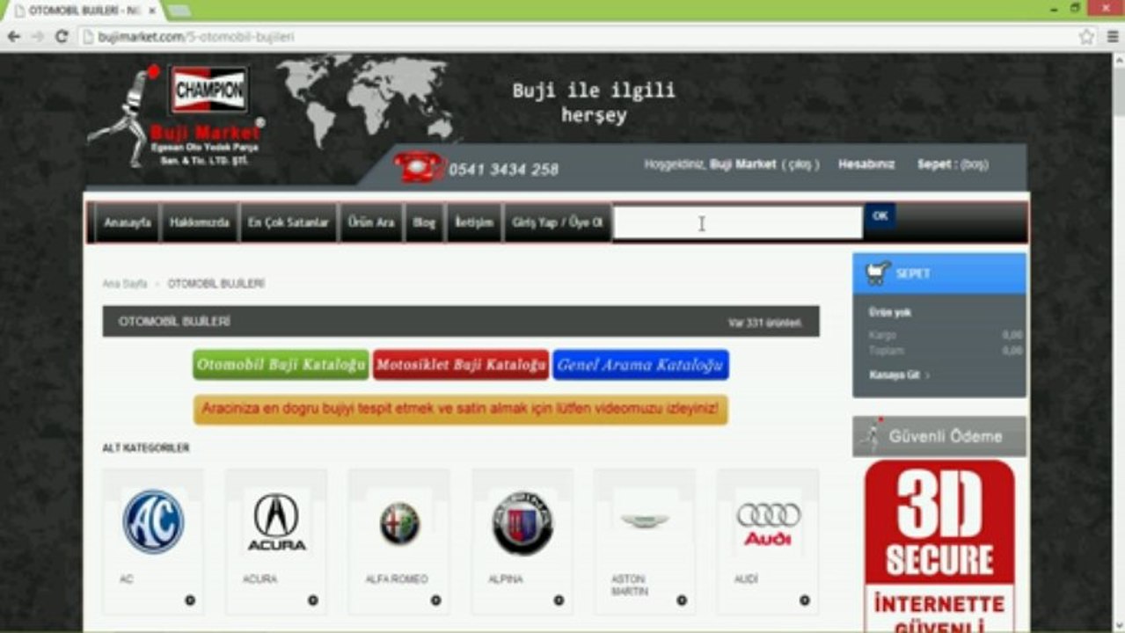Image resolution: width=1125 pixels, height=633 pixels.
Task: Click the site search input field
Action: pos(737,223)
